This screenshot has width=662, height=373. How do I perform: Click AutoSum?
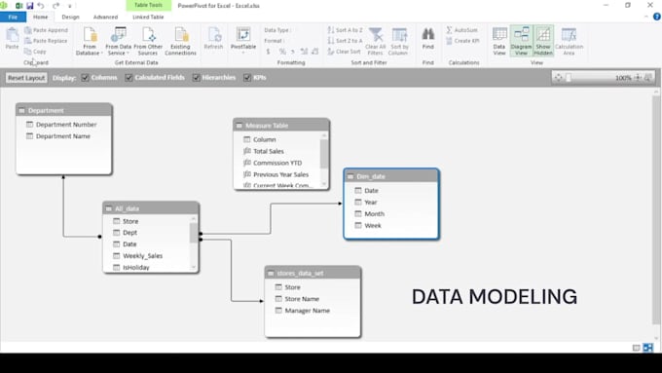462,30
